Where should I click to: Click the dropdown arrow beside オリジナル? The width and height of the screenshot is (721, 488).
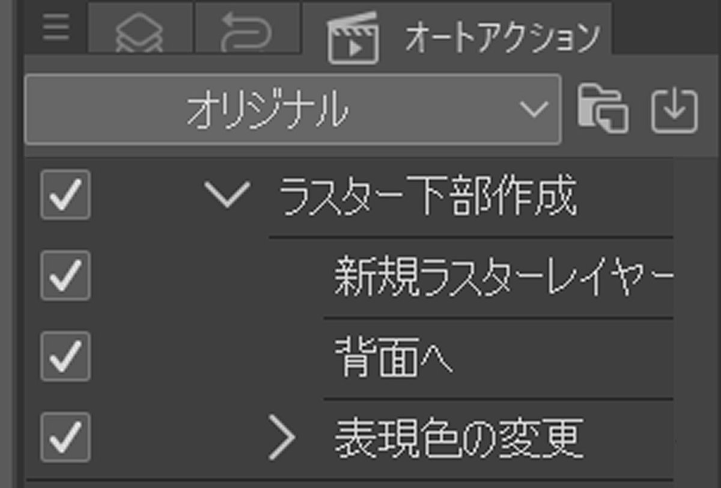pos(534,109)
